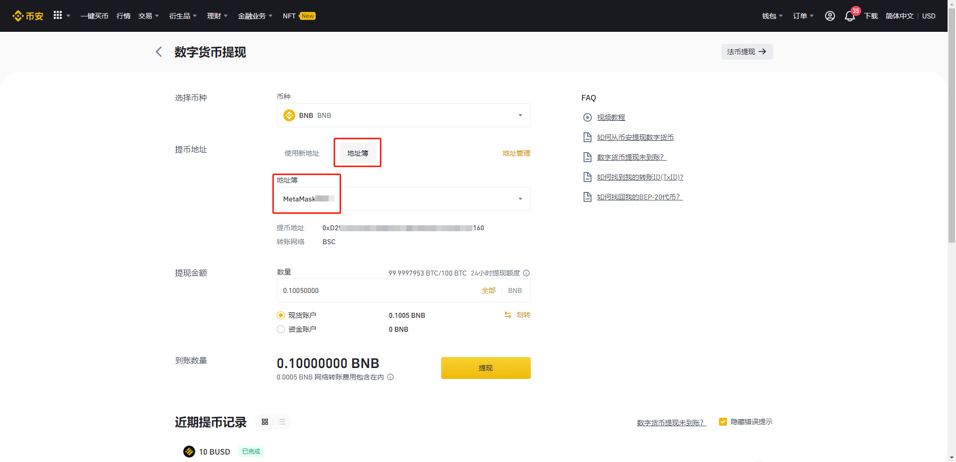Click the info icon next to 网络转账费用包含在内
The height and width of the screenshot is (462, 956).
[x=390, y=377]
